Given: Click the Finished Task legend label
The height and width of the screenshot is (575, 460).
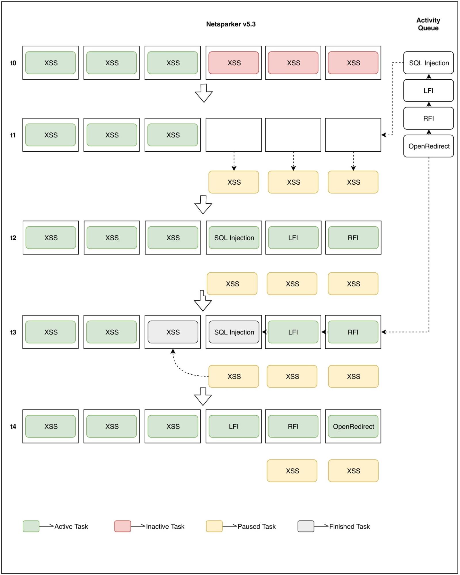Looking at the screenshot, I should pos(350,526).
